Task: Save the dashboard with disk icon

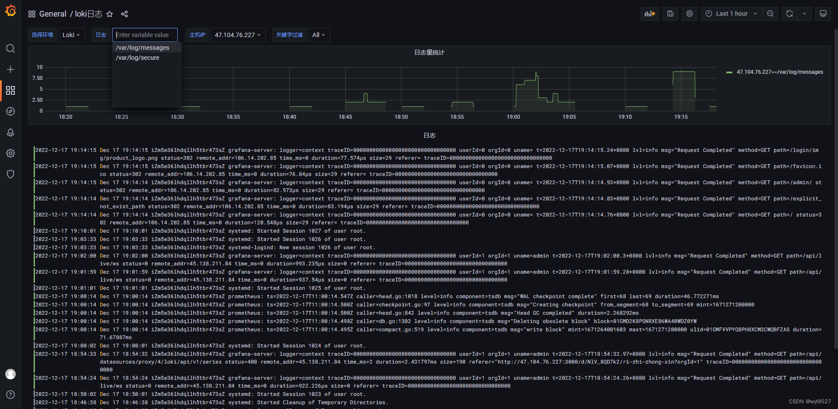Action: pyautogui.click(x=670, y=14)
